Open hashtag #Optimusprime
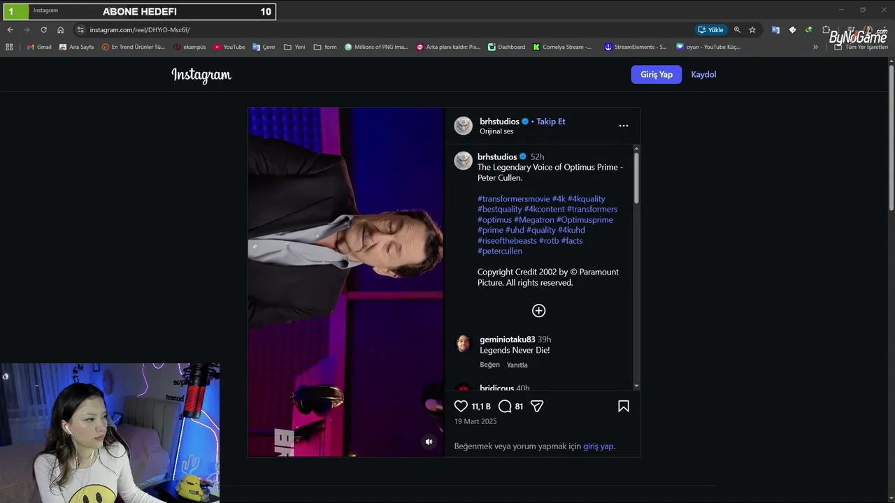Viewport: 895px width, 503px height. coord(585,219)
